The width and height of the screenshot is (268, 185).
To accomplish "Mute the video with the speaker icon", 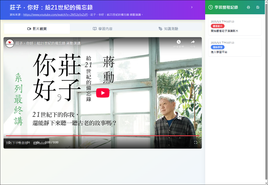I will click(x=38, y=142).
